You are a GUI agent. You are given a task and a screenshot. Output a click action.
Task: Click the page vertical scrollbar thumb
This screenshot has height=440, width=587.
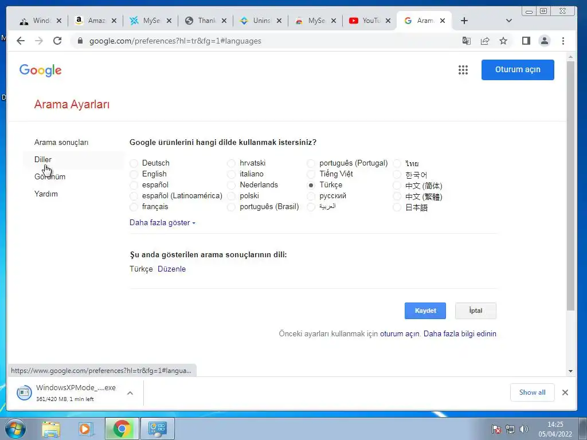pos(570,186)
